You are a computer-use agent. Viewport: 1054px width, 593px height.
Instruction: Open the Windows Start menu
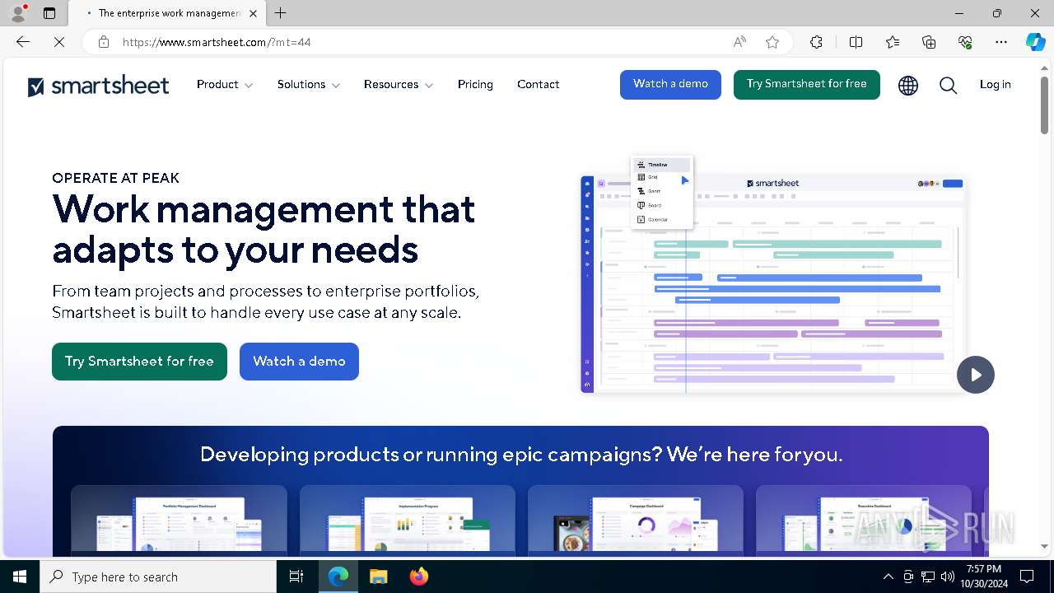[20, 577]
